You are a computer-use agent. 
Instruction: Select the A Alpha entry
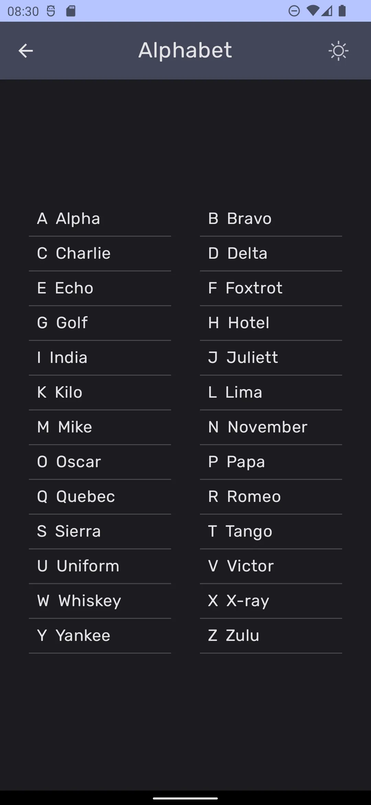click(100, 219)
